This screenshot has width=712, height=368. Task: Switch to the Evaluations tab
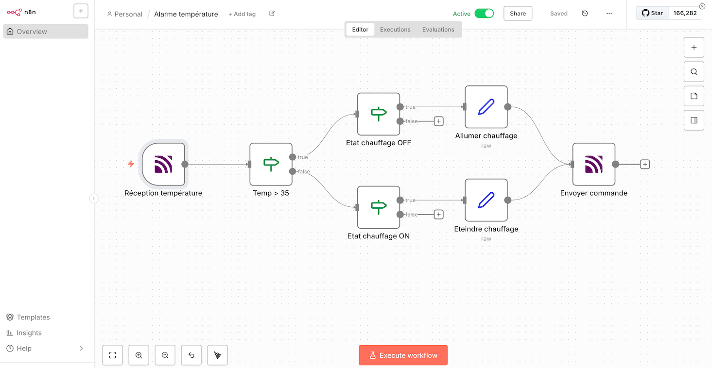(438, 29)
